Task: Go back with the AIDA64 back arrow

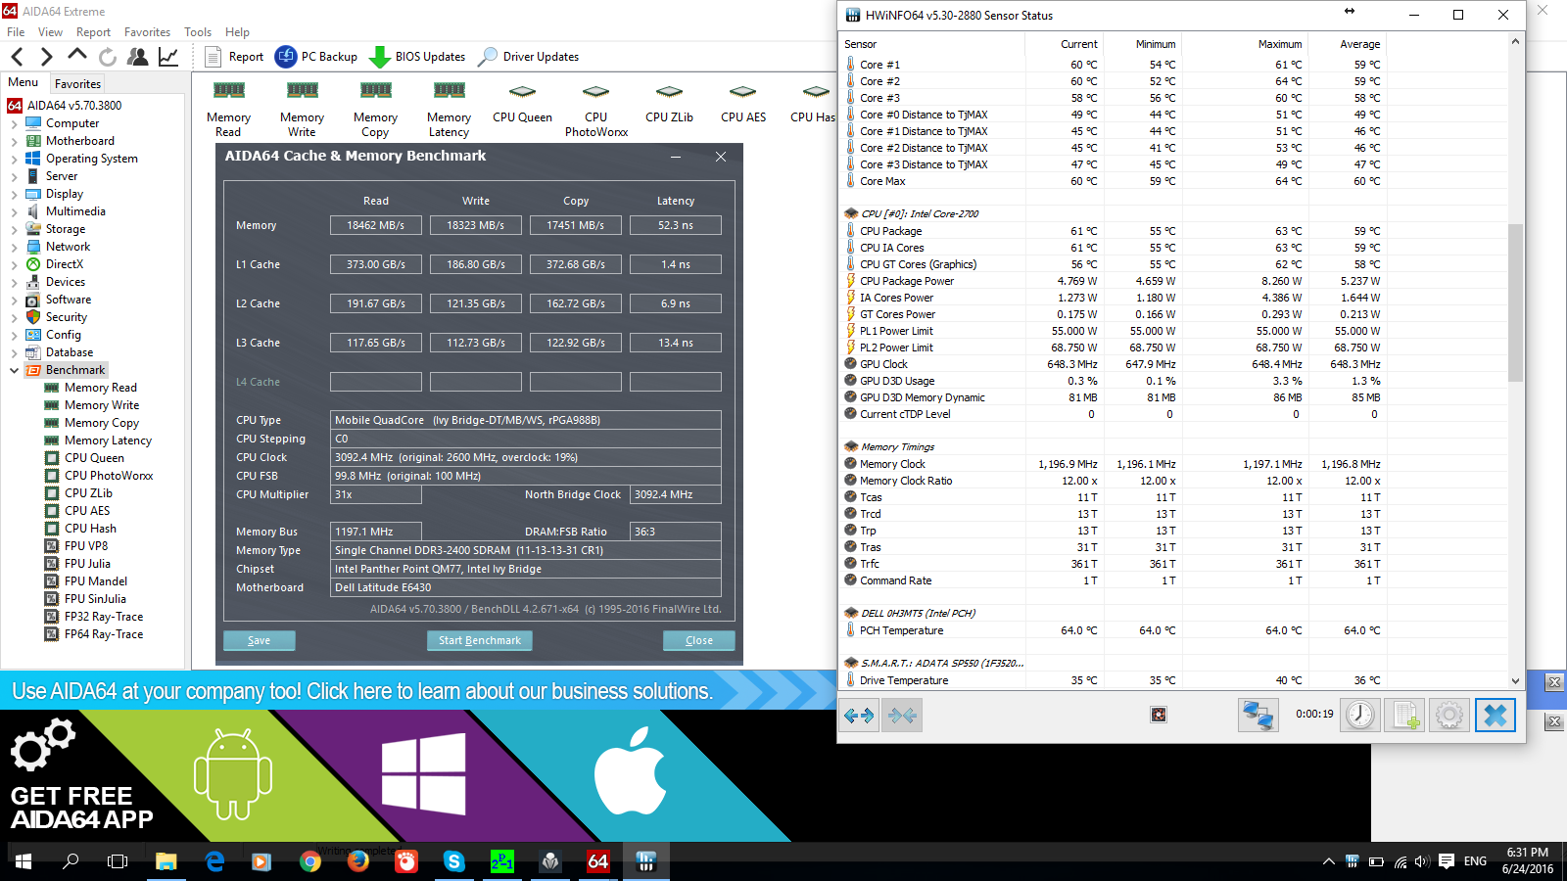Action: tap(17, 57)
